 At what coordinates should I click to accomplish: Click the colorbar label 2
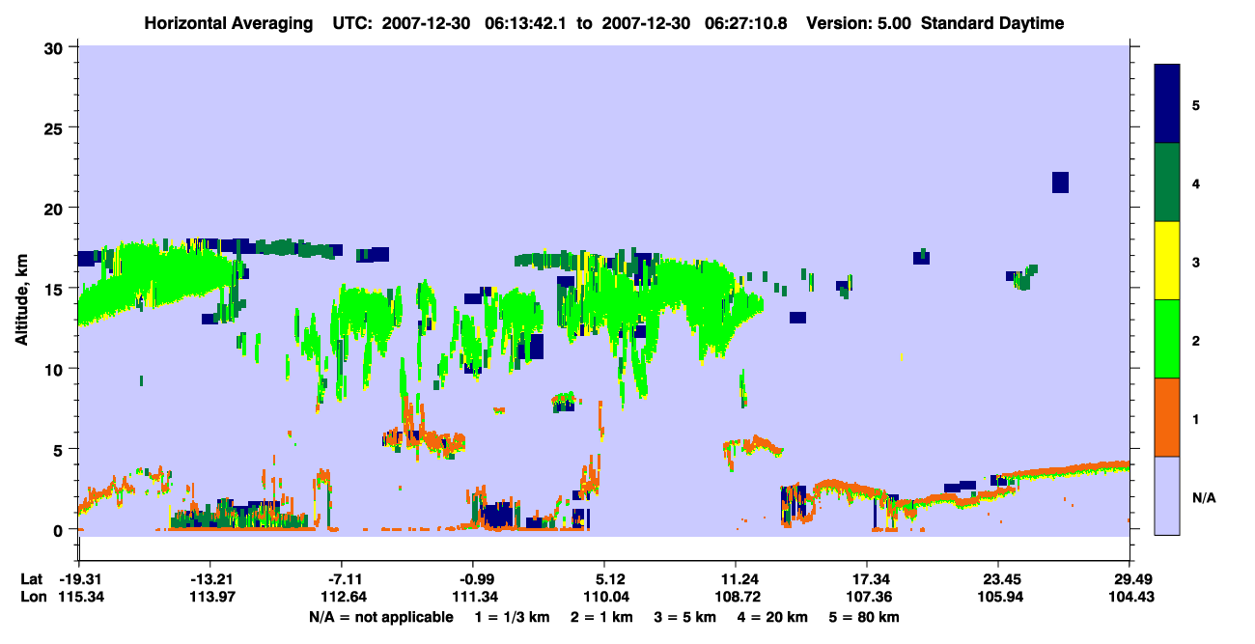(x=1196, y=340)
